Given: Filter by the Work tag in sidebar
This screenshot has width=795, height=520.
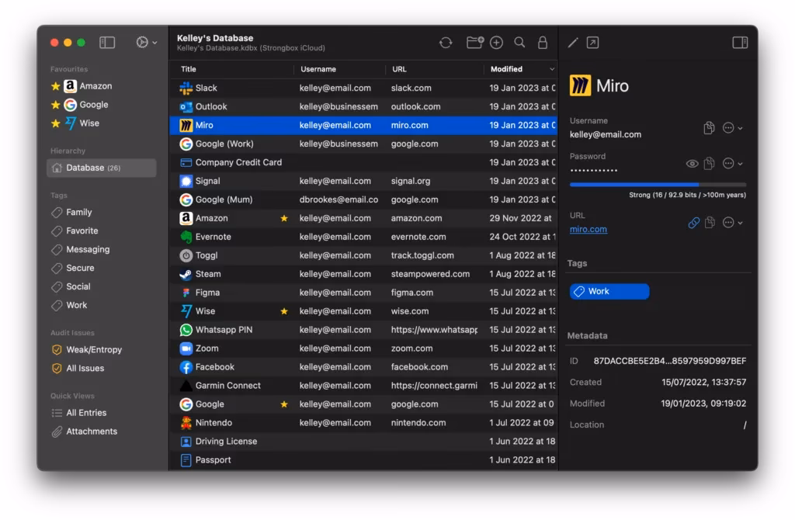Looking at the screenshot, I should point(76,305).
